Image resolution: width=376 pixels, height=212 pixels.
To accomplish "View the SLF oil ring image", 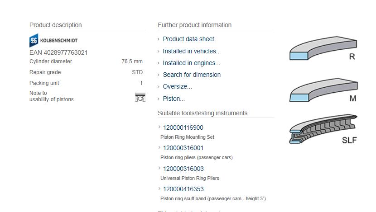I will point(323,129).
